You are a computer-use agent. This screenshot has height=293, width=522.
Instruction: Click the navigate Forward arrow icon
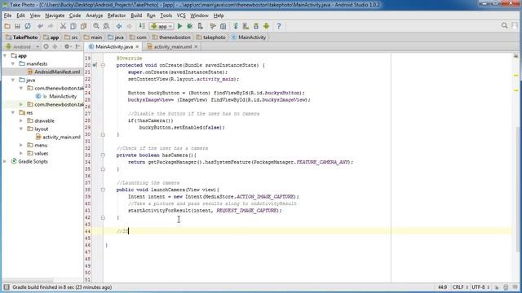click(129, 26)
